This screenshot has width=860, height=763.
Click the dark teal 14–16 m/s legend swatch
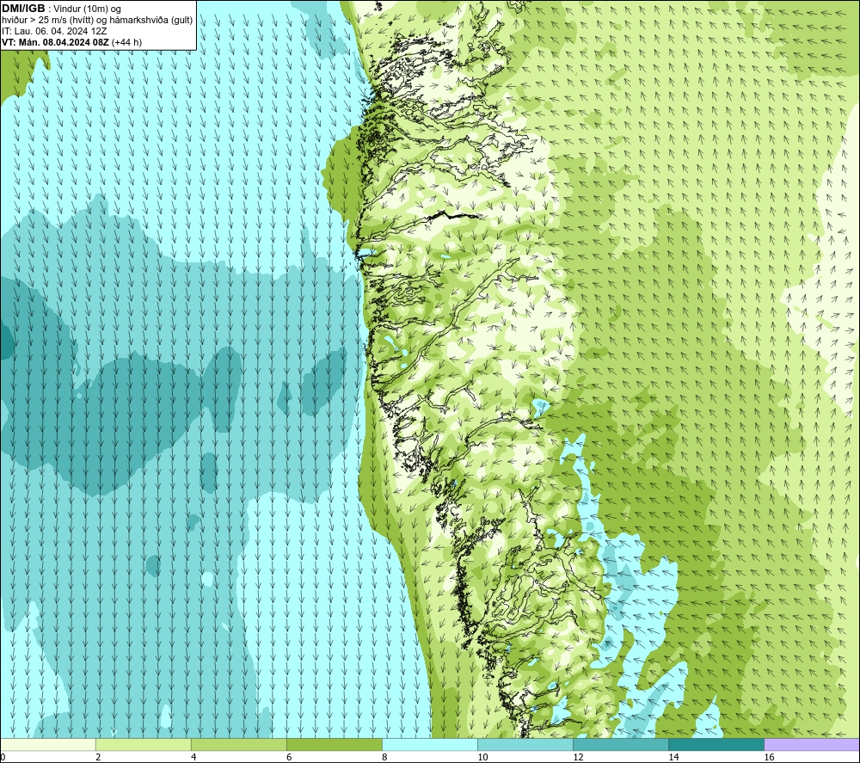(x=716, y=744)
